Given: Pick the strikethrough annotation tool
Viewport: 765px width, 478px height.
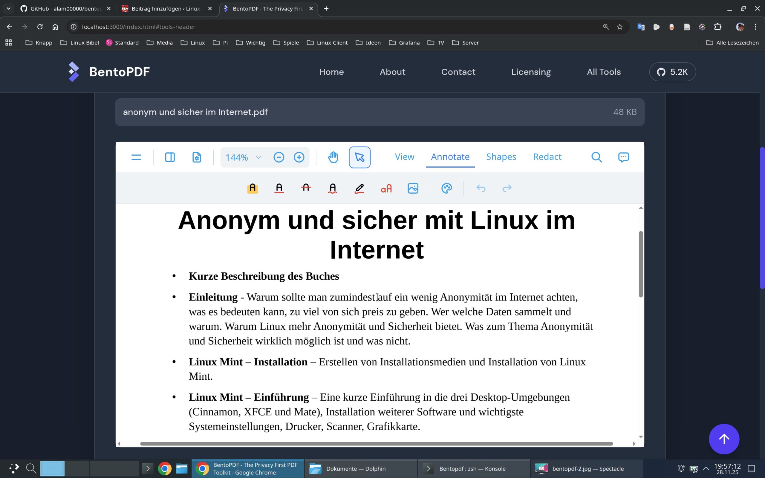Looking at the screenshot, I should tap(306, 189).
